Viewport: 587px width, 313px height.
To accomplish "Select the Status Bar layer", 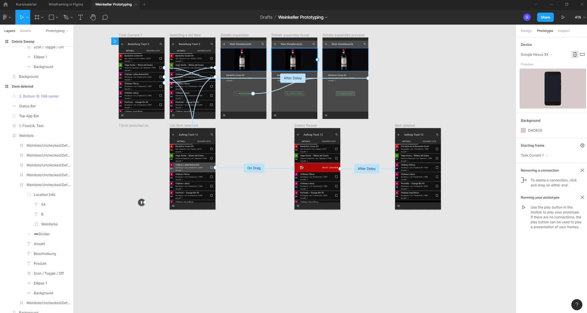I will click(27, 106).
